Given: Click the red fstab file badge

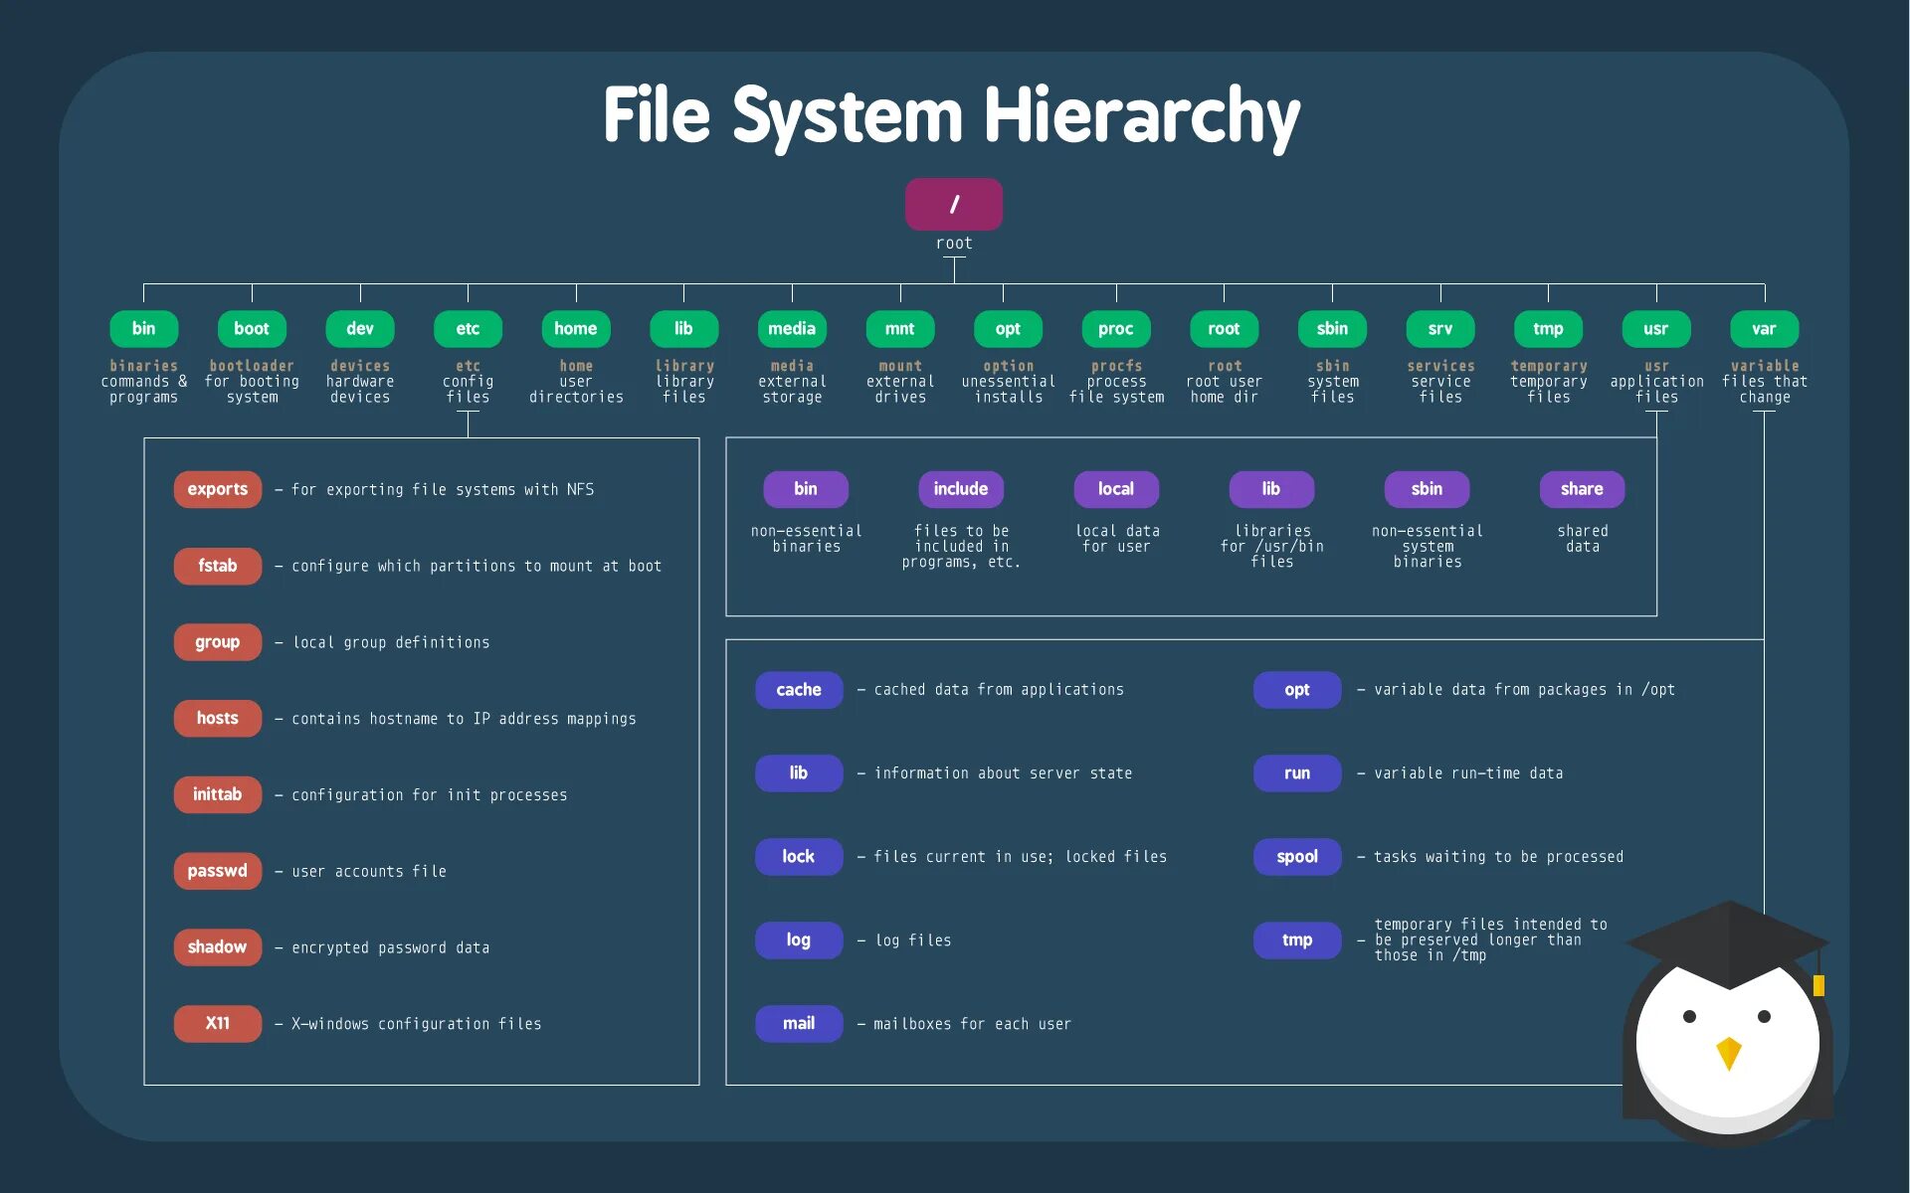Looking at the screenshot, I should click(x=217, y=566).
